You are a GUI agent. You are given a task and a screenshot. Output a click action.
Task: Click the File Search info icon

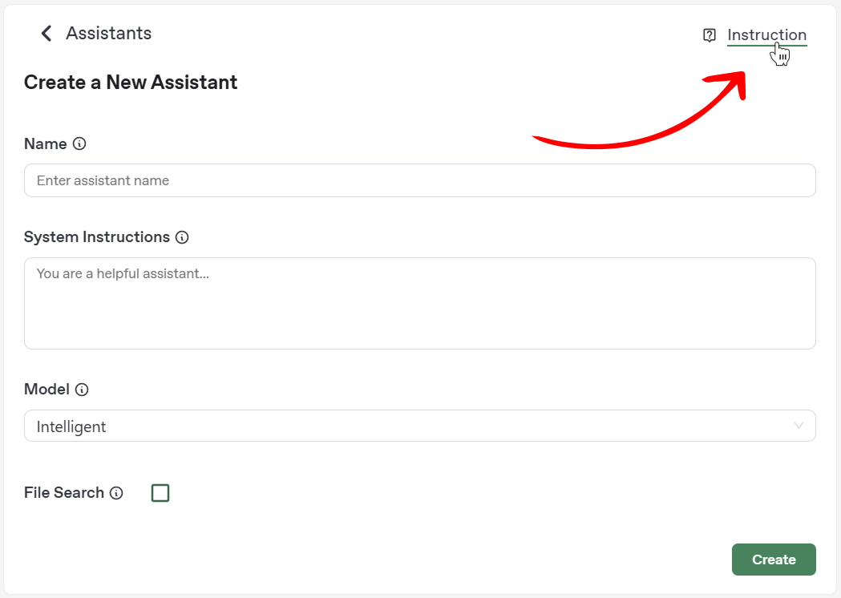pyautogui.click(x=116, y=493)
